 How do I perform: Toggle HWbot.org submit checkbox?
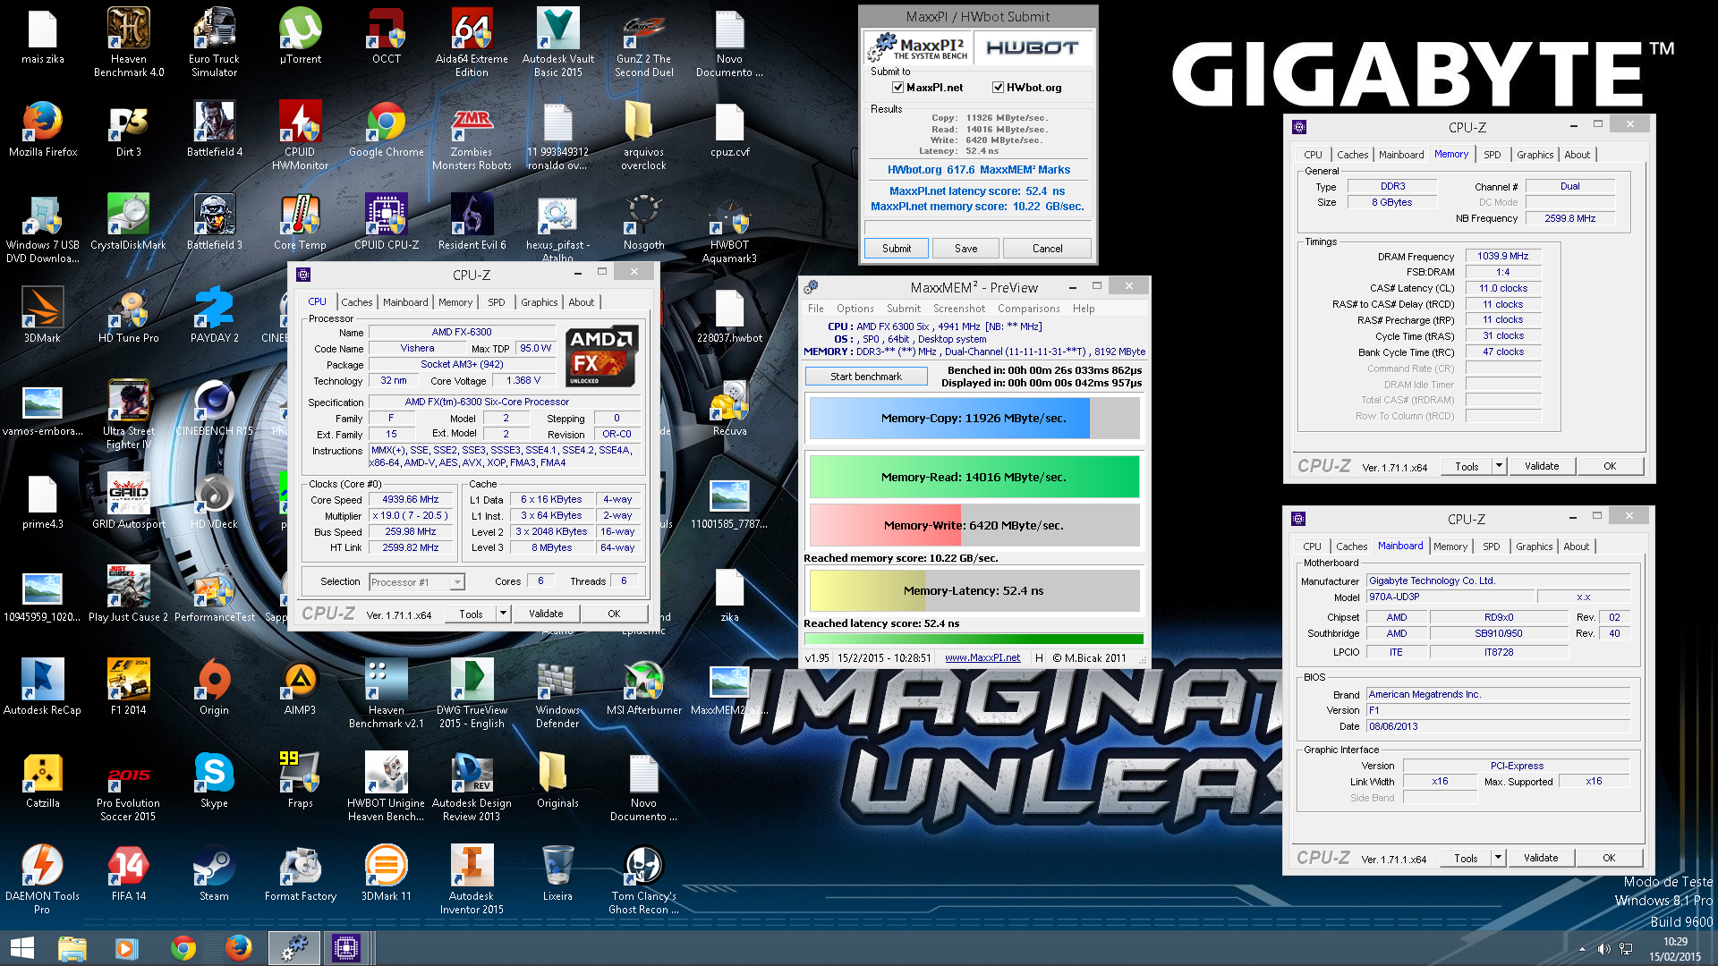(998, 88)
